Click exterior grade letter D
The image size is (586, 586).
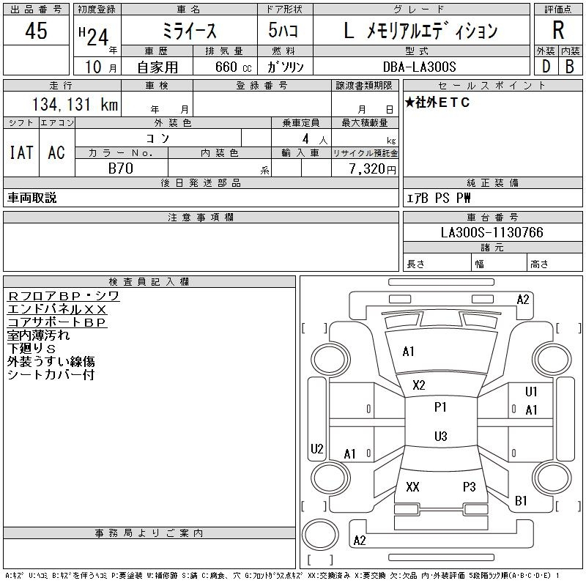click(546, 67)
